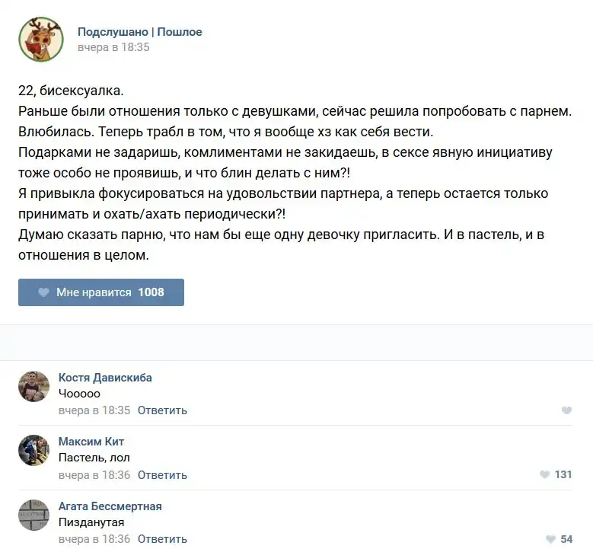Reply to Агата Бессмертная's comment

pos(162,539)
